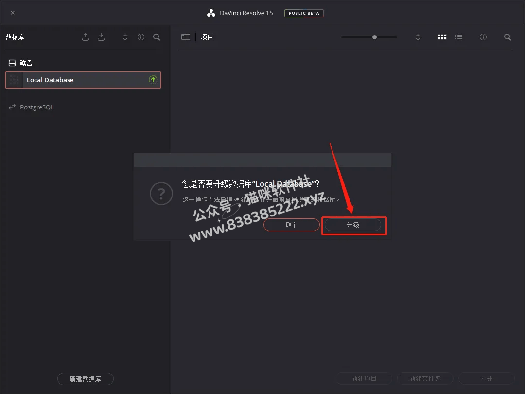The height and width of the screenshot is (394, 525).
Task: Click the 数据库 panel heading
Action: pos(15,37)
